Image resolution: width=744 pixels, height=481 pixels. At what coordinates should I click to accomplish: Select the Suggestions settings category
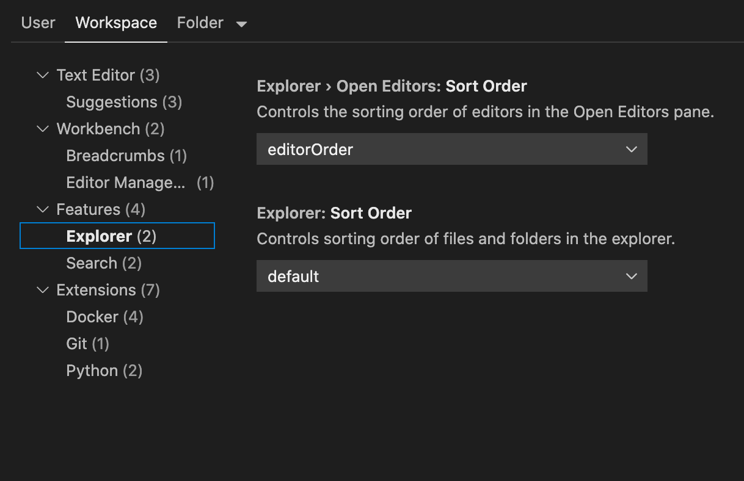point(124,102)
